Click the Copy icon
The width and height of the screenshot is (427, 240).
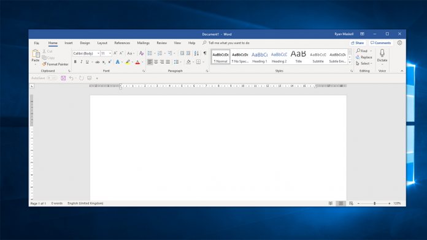[44, 58]
